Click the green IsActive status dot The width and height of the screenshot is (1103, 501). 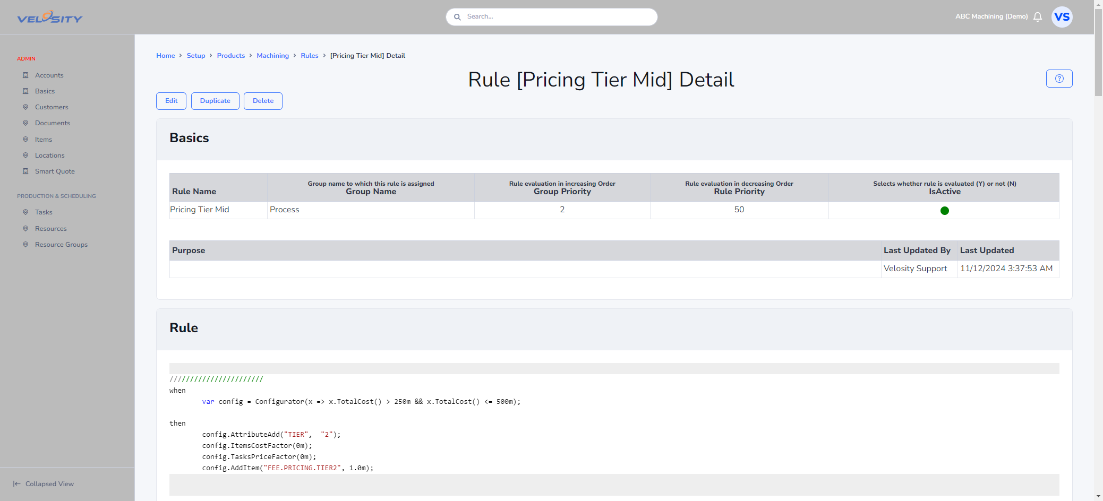(x=944, y=211)
